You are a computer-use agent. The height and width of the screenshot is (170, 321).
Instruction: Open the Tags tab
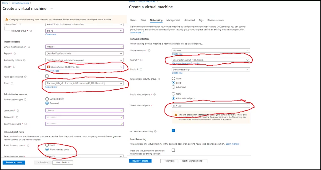201,20
